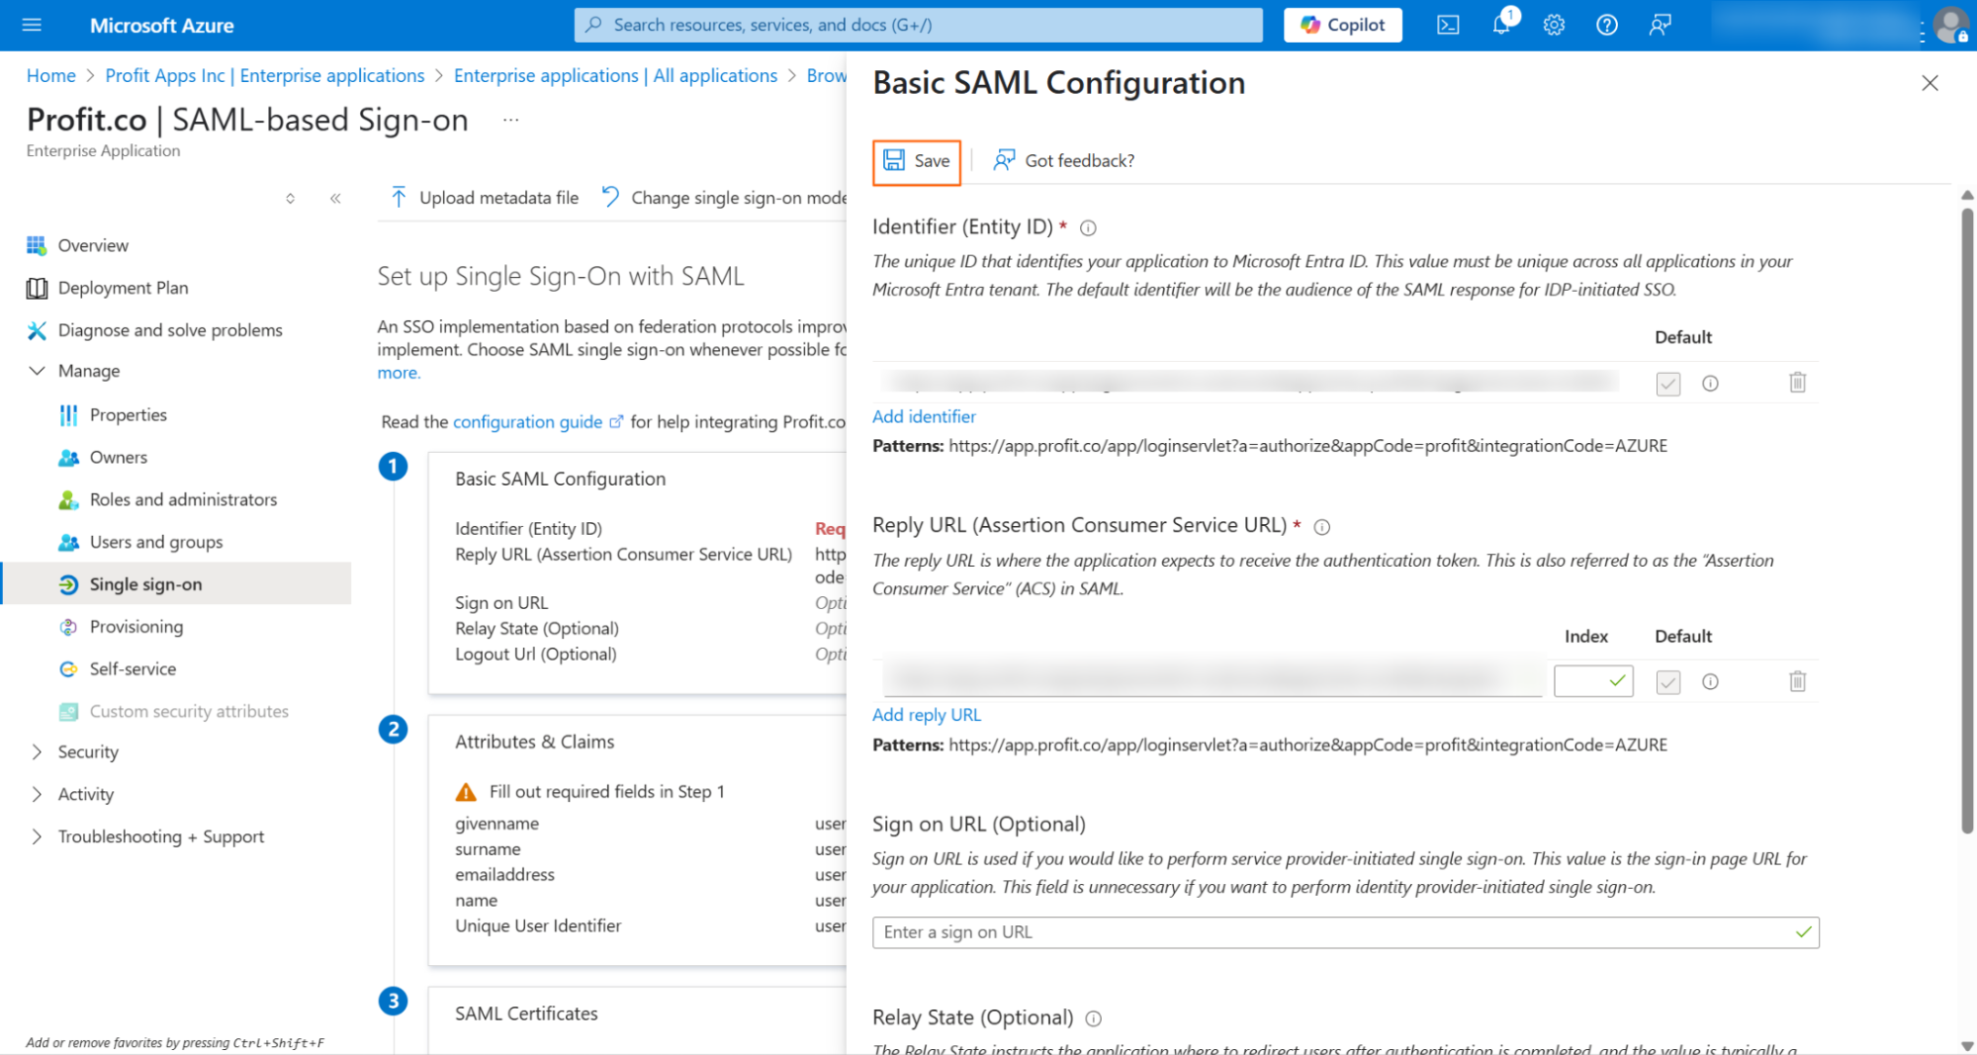Show info tooltip for Identifier (Entity ID)
Viewport: 1977px width, 1055px height.
click(1088, 228)
